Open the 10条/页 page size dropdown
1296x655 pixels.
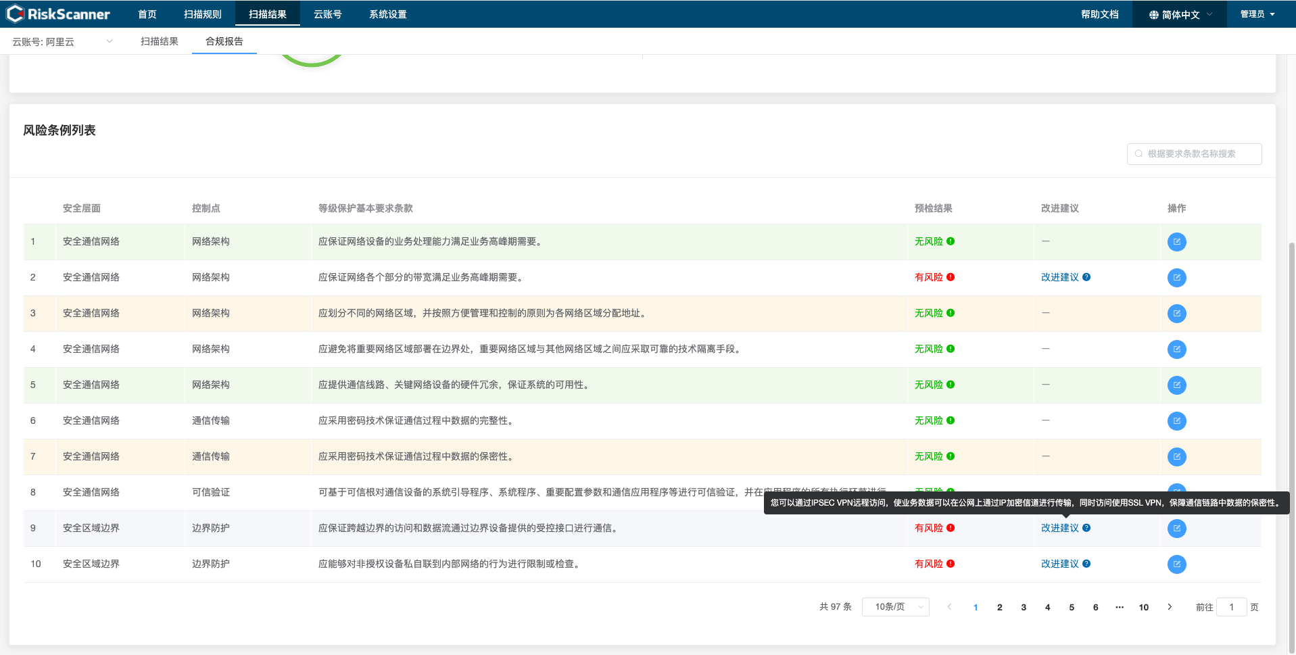pos(895,607)
